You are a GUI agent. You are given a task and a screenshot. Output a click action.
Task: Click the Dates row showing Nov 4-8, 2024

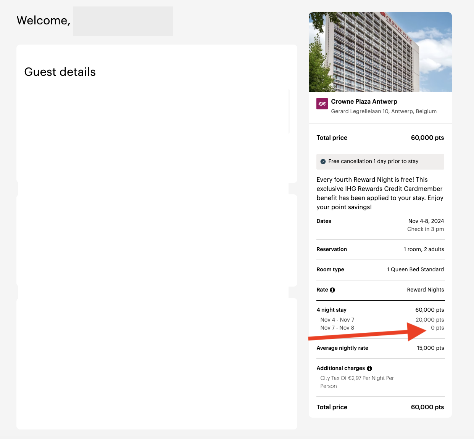point(380,221)
